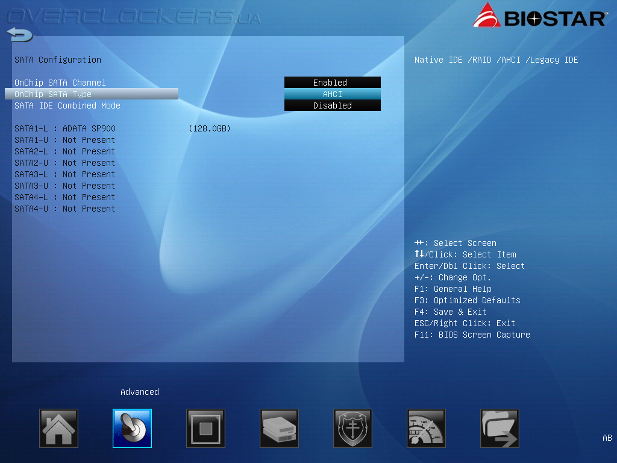This screenshot has height=463, width=617.
Task: Click the F3: Optimized Defaults hint
Action: pos(467,300)
